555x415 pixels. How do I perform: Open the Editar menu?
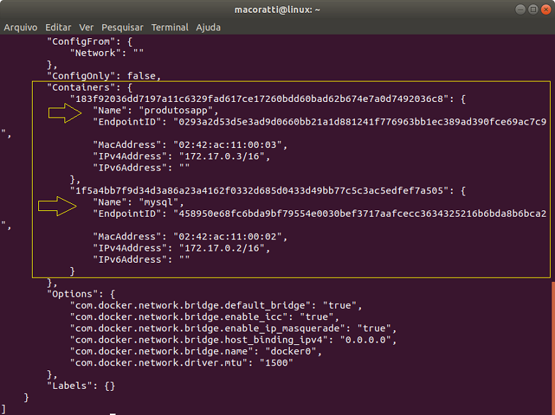(58, 27)
